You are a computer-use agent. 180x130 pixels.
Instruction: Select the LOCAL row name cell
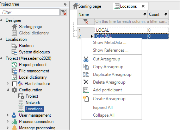pos(121,30)
